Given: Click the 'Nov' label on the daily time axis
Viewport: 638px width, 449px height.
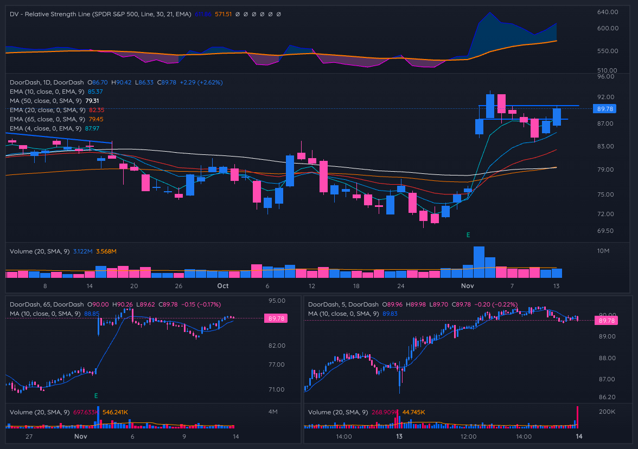Looking at the screenshot, I should 468,286.
